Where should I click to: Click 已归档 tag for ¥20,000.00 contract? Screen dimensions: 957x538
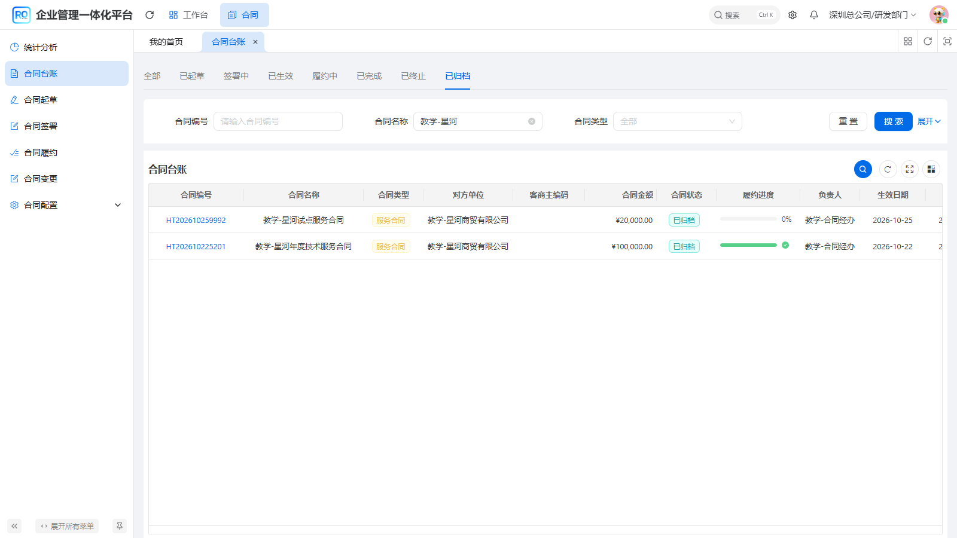coord(684,220)
